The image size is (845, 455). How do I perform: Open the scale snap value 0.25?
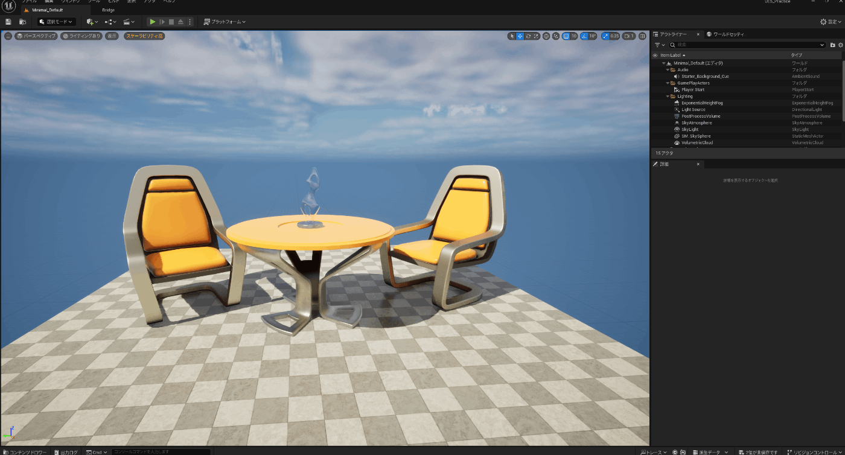614,36
